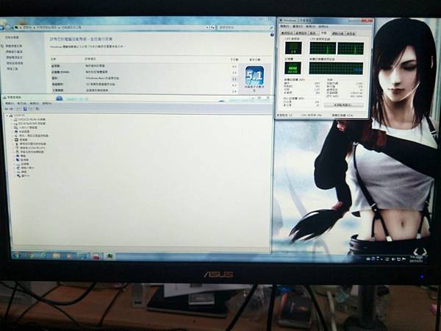441x331 pixels.
Task: Open the Help menu in Task Manager
Action: 323,26
